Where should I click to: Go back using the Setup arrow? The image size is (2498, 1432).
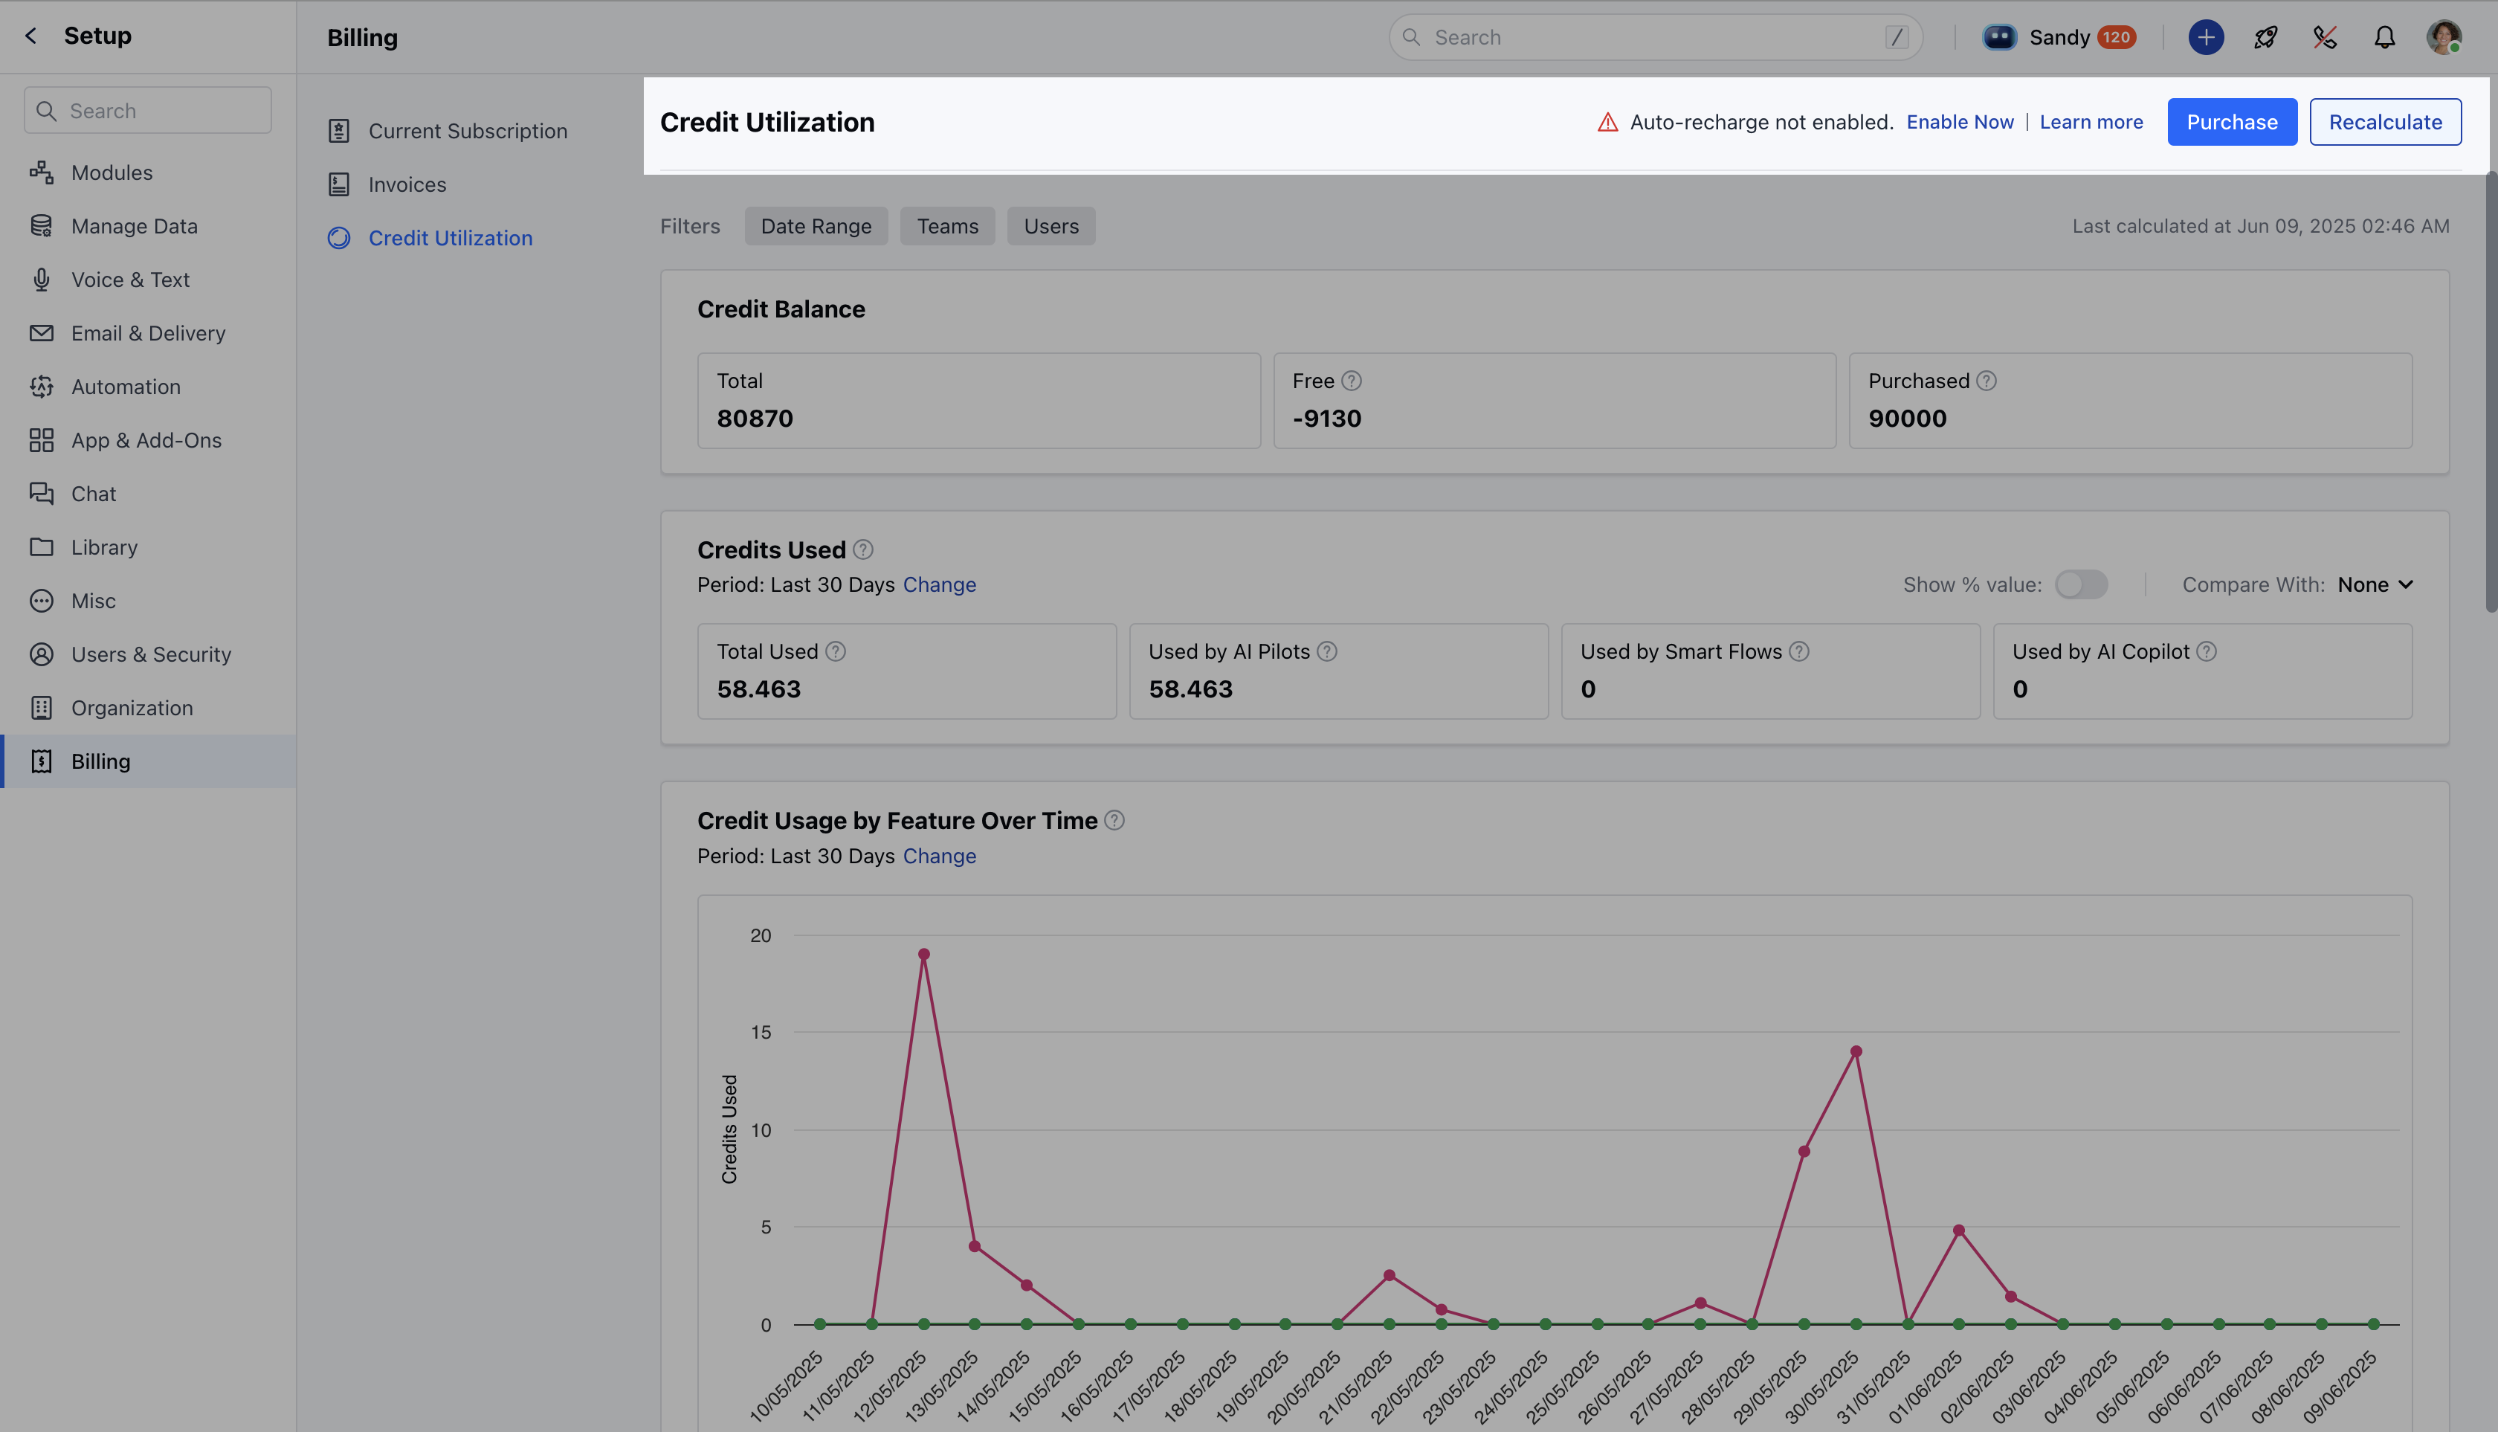[31, 36]
